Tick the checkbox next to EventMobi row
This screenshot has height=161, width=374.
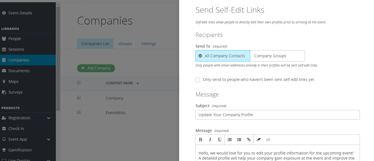click(79, 112)
